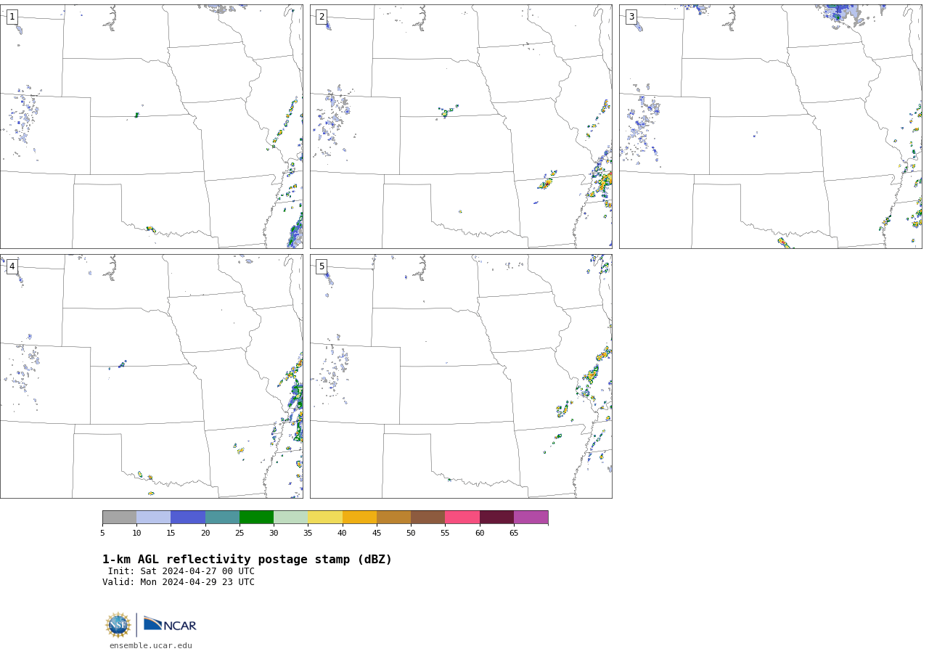Click the teal 20-25 dBZ swatch
The width and height of the screenshot is (929, 654).
(222, 518)
